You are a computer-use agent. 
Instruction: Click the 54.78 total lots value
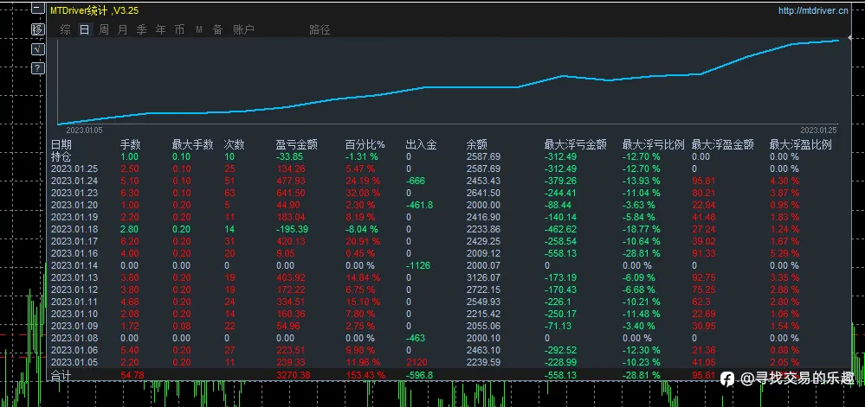point(132,376)
